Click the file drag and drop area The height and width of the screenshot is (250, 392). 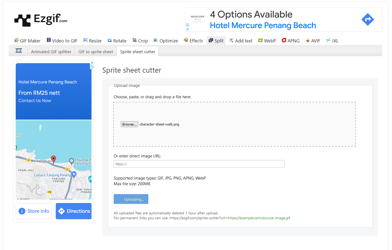point(234,124)
